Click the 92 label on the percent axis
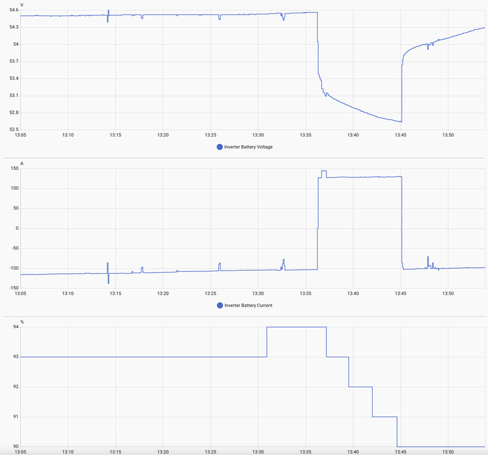The width and height of the screenshot is (488, 455). tap(16, 387)
